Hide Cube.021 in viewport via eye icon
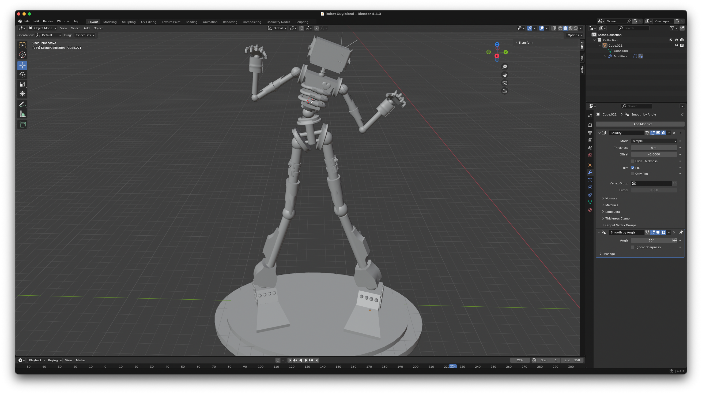Image resolution: width=702 pixels, height=394 pixels. pos(676,46)
